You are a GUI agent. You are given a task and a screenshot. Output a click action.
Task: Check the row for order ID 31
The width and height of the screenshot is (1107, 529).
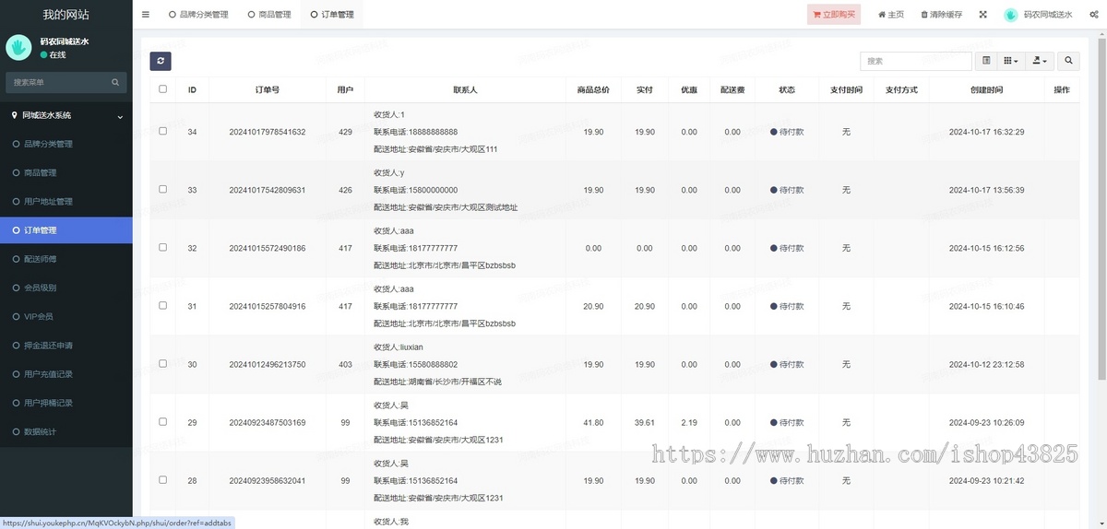click(x=163, y=305)
